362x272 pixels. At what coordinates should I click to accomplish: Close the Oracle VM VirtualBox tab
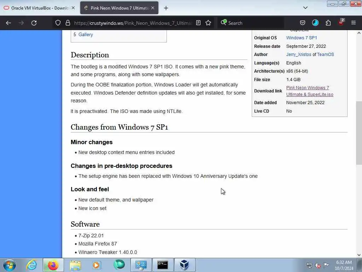pos(73,8)
